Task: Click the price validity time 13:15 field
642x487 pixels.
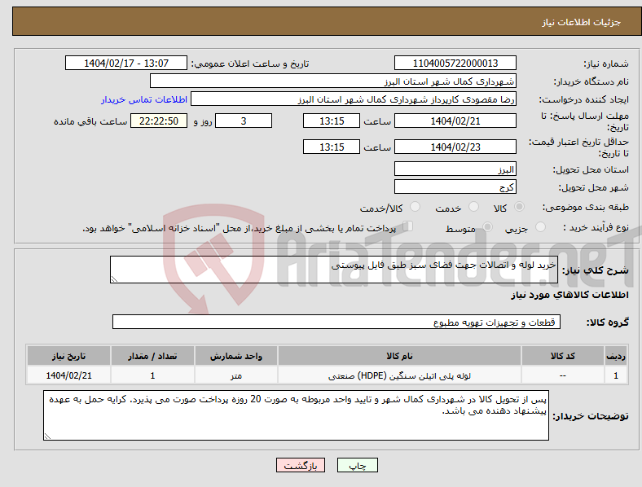Action: (332, 147)
